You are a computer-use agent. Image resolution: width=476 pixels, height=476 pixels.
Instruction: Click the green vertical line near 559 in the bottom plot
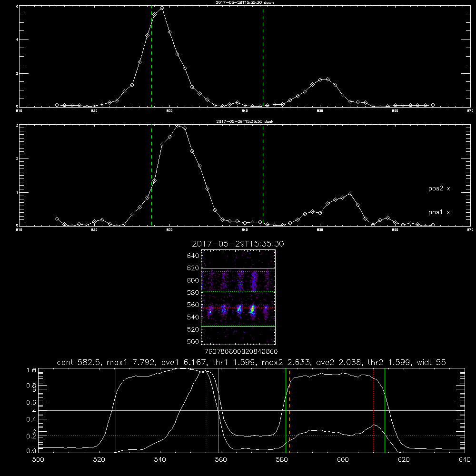(218, 410)
